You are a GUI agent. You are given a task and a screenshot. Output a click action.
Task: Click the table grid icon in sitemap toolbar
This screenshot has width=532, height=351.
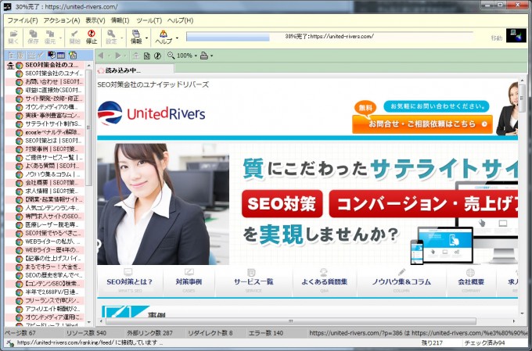coord(61,55)
